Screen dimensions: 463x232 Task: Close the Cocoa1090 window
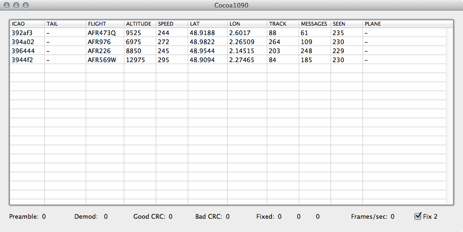(7, 5)
